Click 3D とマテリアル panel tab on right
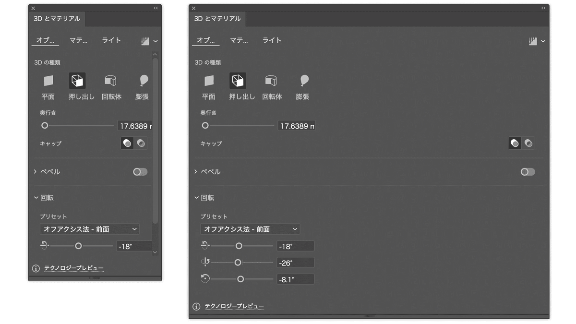Image resolution: width=576 pixels, height=324 pixels. (217, 19)
